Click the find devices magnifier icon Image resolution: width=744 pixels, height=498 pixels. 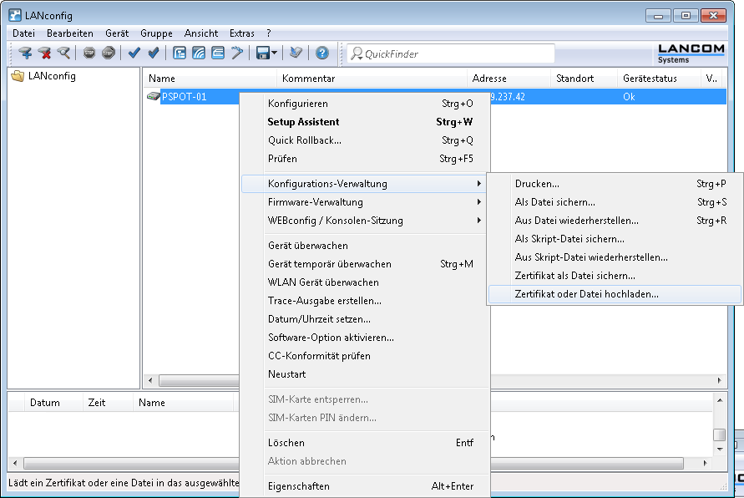63,53
